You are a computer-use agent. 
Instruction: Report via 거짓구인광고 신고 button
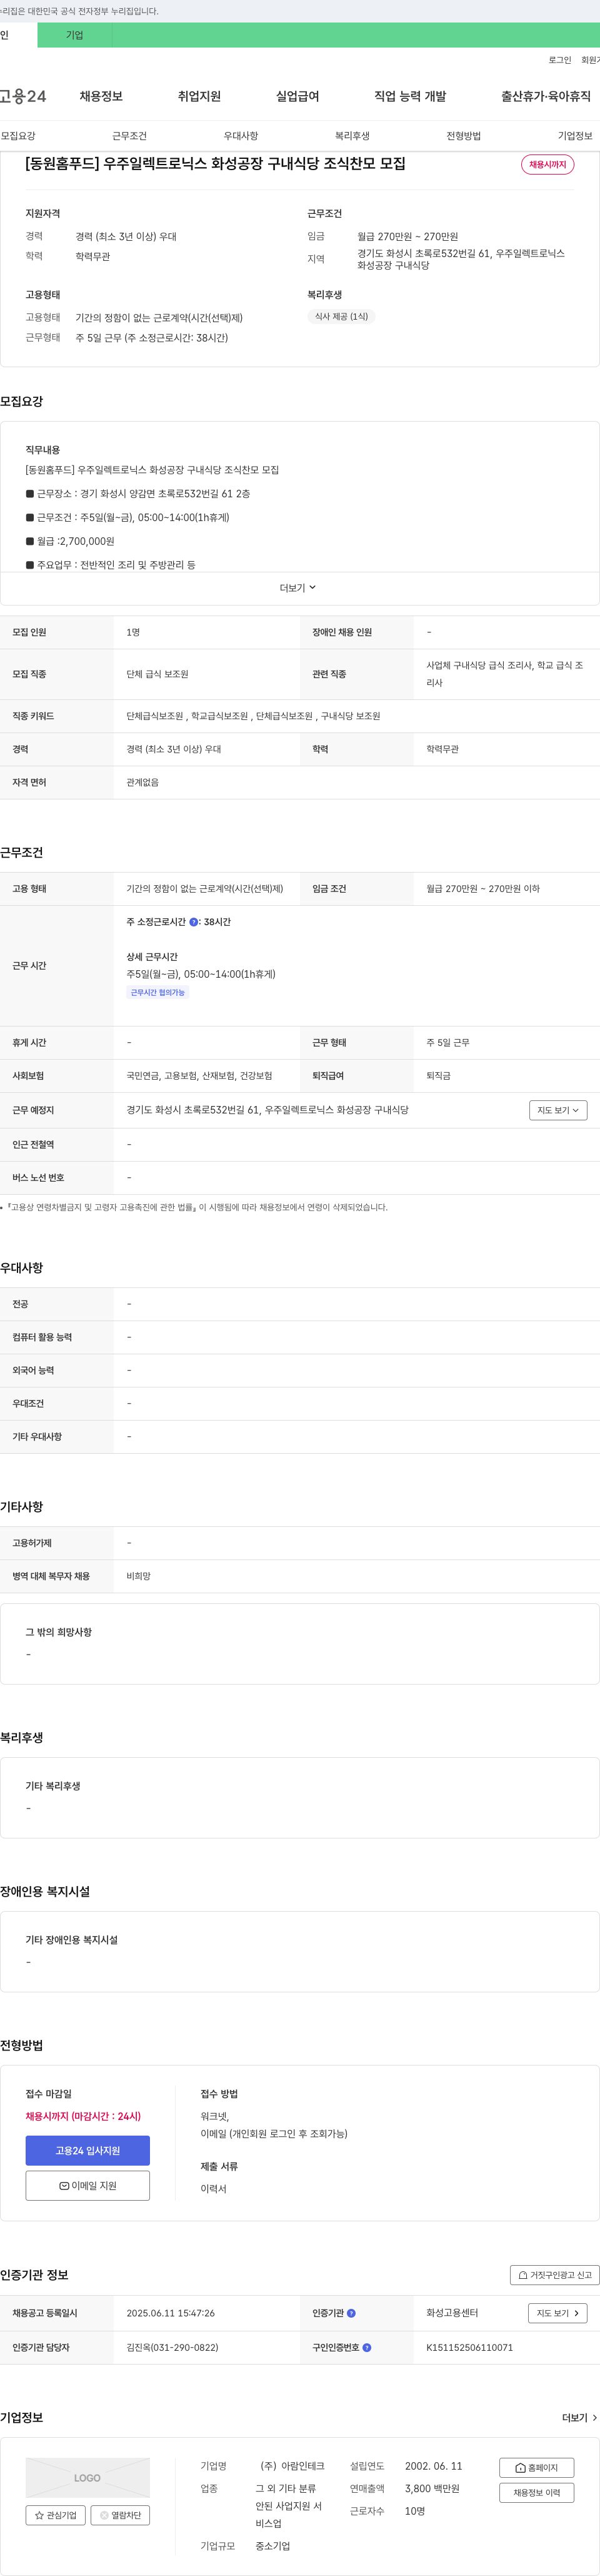pos(554,2275)
